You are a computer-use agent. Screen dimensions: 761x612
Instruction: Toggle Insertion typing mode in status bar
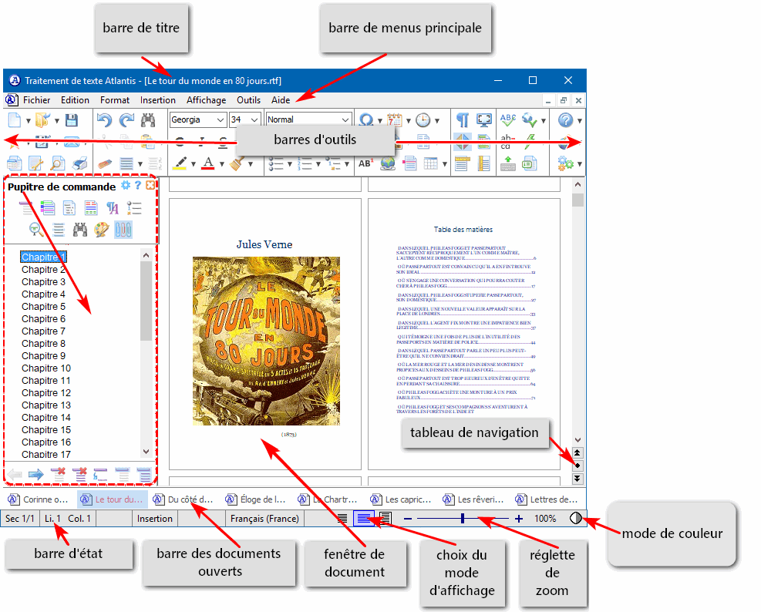coord(155,518)
